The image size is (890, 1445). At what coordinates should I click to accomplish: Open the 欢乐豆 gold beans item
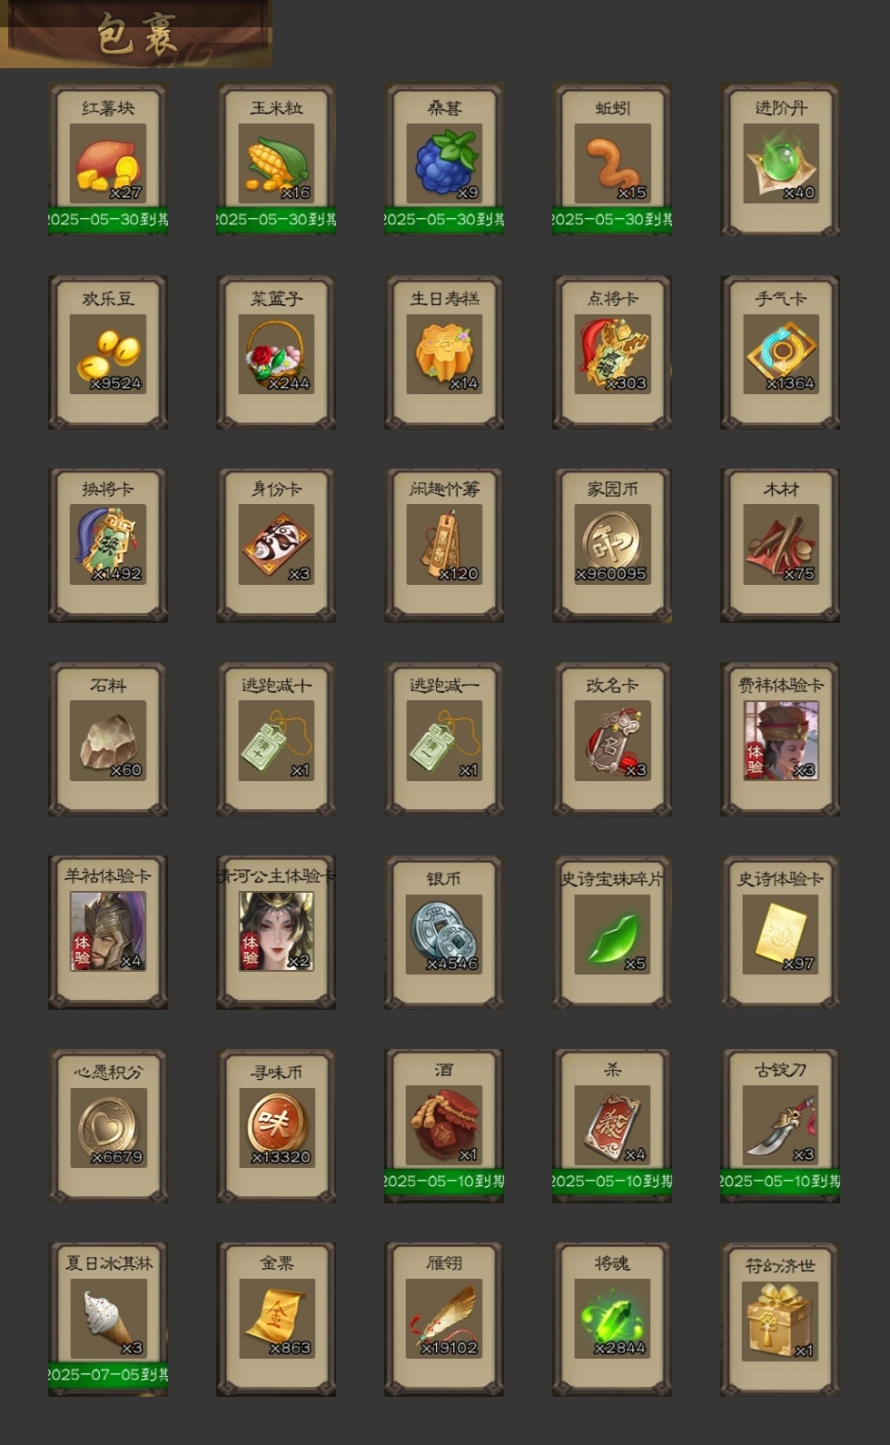point(108,352)
